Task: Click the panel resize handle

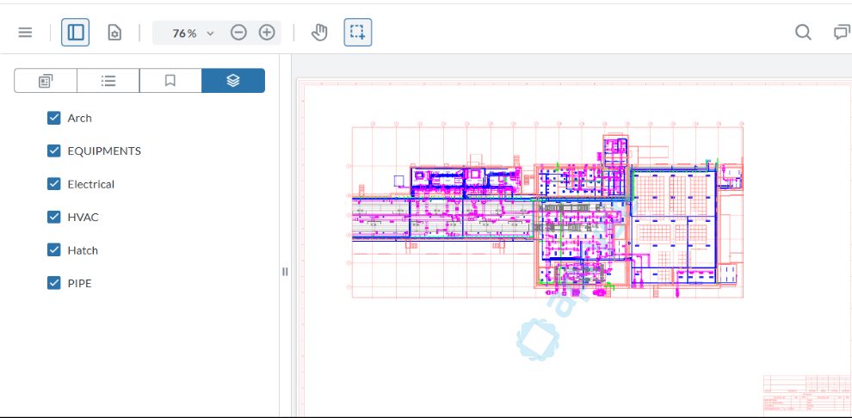Action: click(285, 272)
